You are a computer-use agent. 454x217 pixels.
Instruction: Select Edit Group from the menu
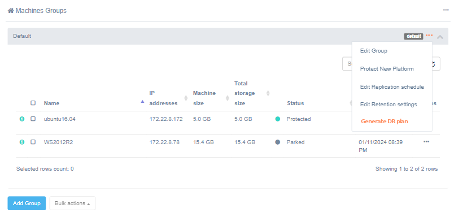coord(373,51)
